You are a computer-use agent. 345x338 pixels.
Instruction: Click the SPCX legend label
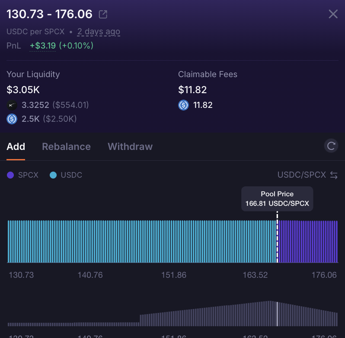click(x=28, y=175)
